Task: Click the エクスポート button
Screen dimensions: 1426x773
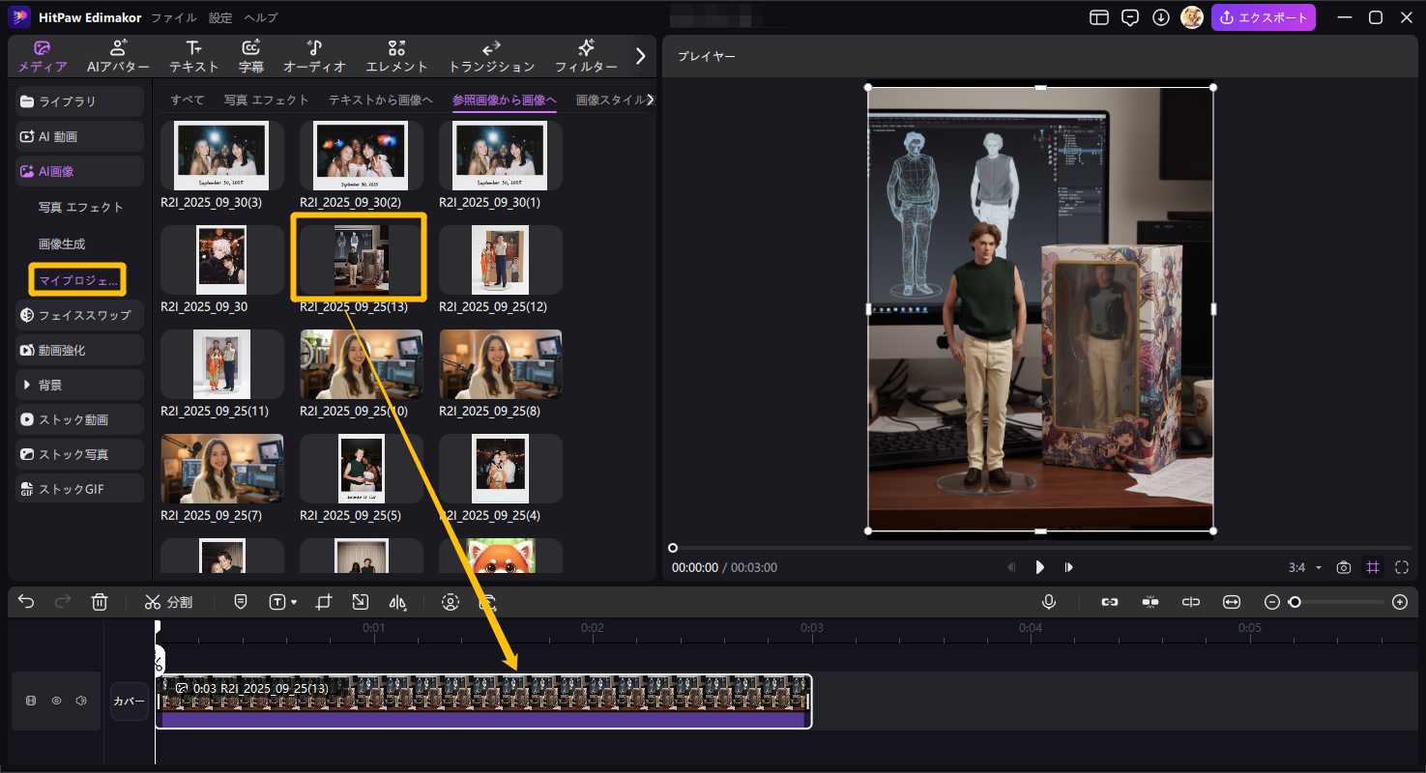Action: (x=1263, y=17)
